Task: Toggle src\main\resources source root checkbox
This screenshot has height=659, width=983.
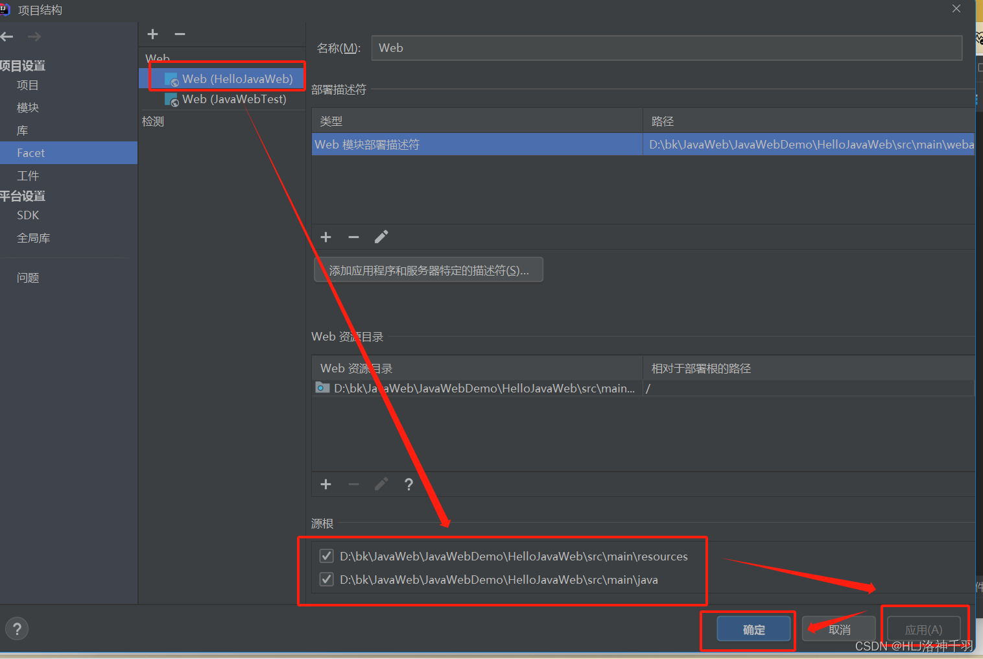Action: pyautogui.click(x=327, y=556)
